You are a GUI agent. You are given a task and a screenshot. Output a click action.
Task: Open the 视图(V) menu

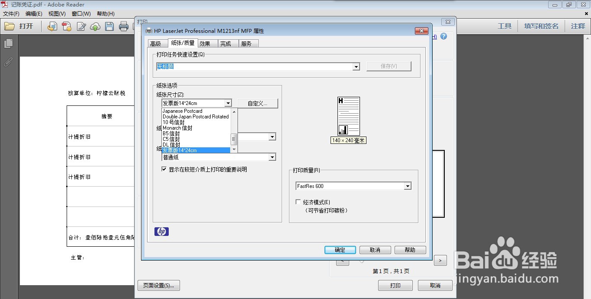[x=57, y=14]
